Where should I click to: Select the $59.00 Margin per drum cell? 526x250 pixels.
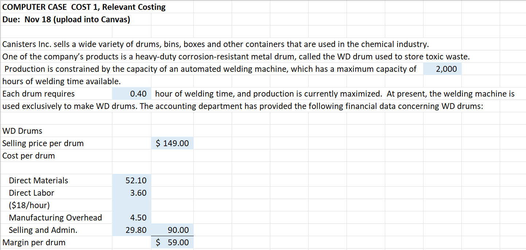click(172, 242)
